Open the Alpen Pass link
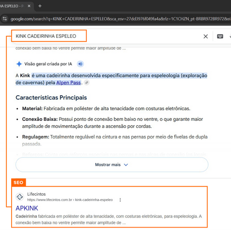Screen dimensions: 231x230 [68, 83]
